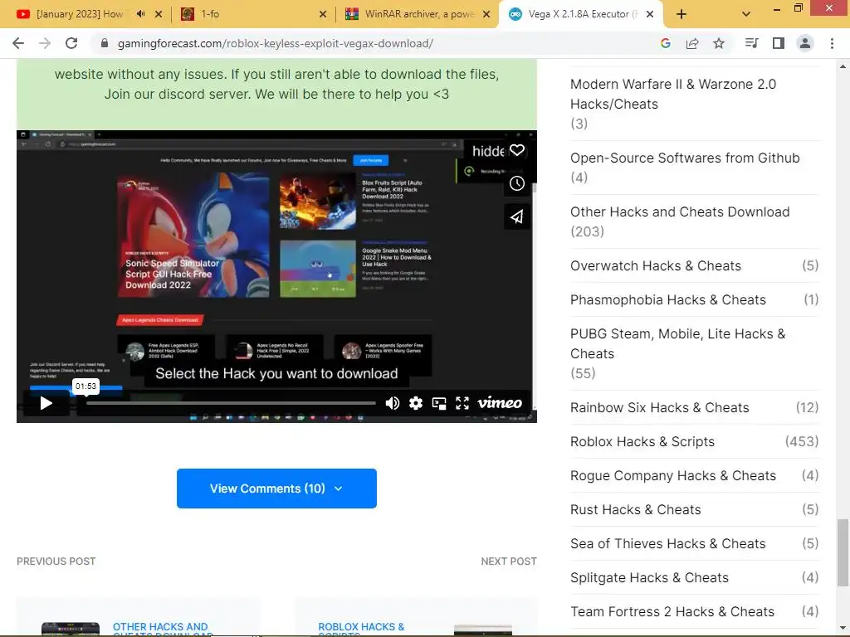
Task: Open media controls icon
Action: coord(751,43)
